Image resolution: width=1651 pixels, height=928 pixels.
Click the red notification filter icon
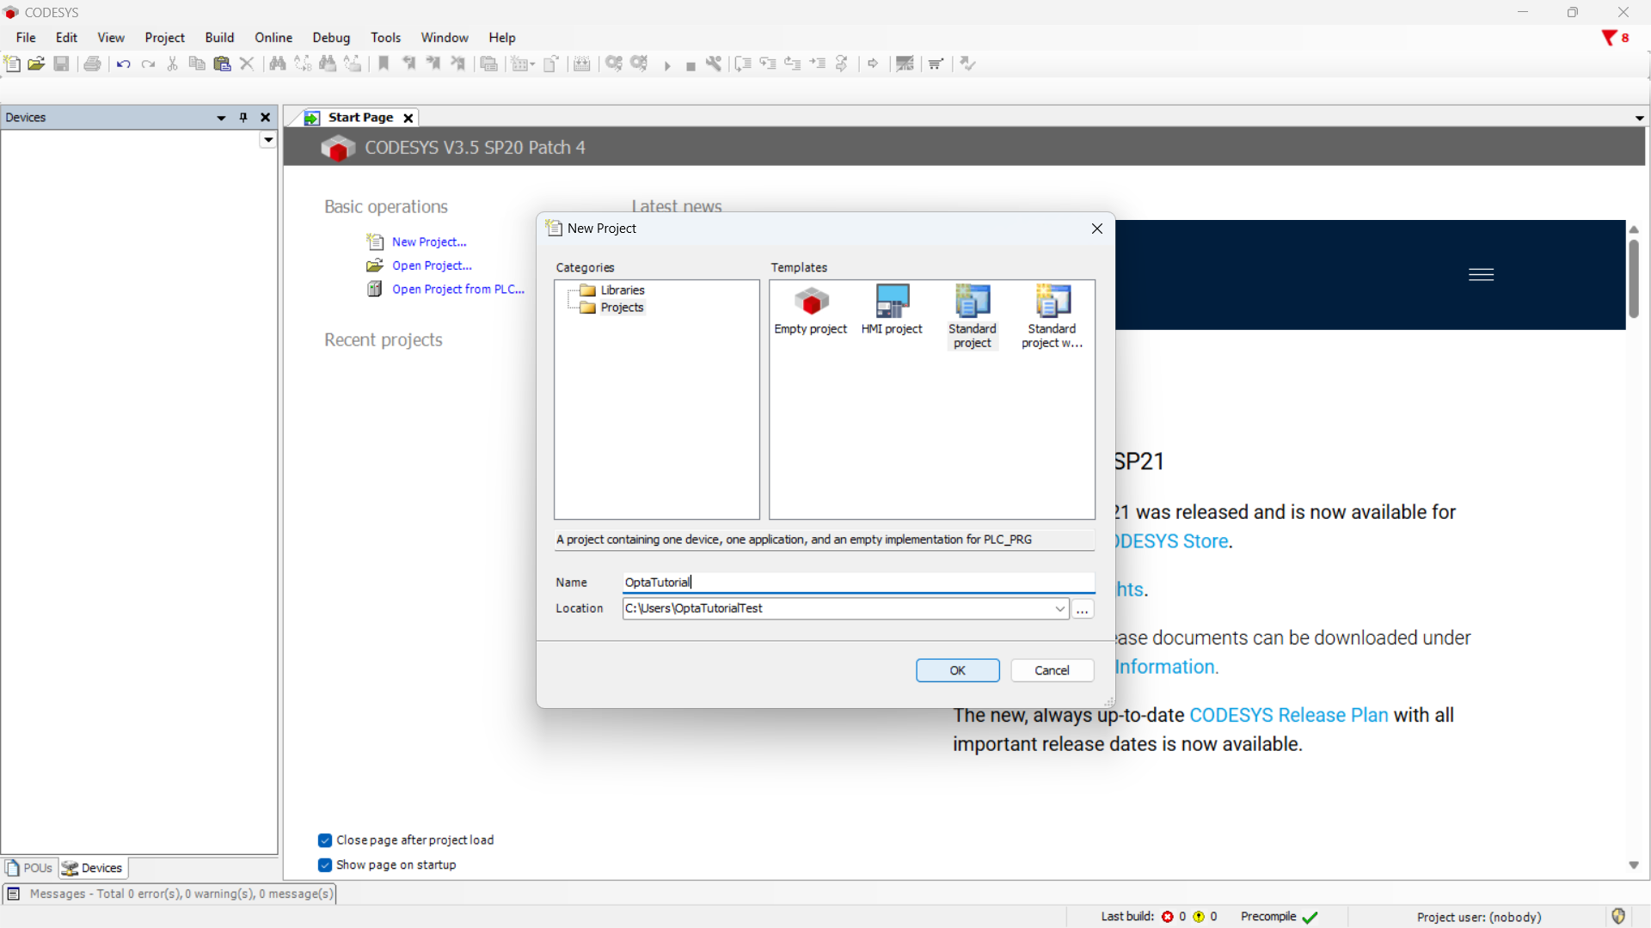click(x=1609, y=38)
